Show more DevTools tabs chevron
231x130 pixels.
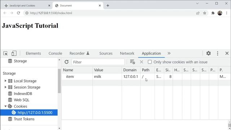click(169, 53)
